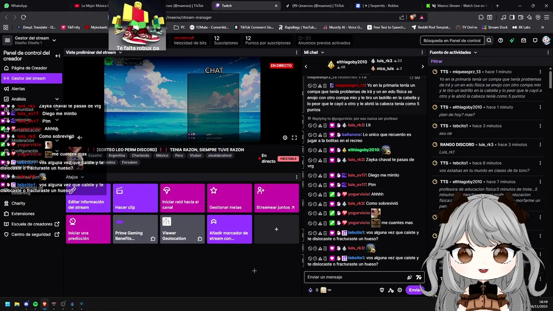Open Spotify from the taskbar
The height and width of the screenshot is (311, 553).
coord(35,304)
